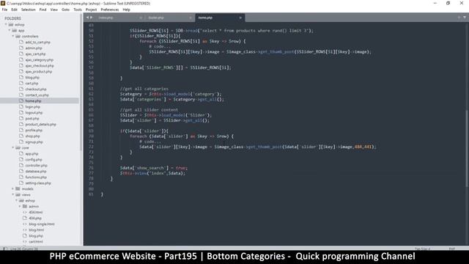
Task: Click the add_to_cart.php file icon
Action: coord(21,43)
